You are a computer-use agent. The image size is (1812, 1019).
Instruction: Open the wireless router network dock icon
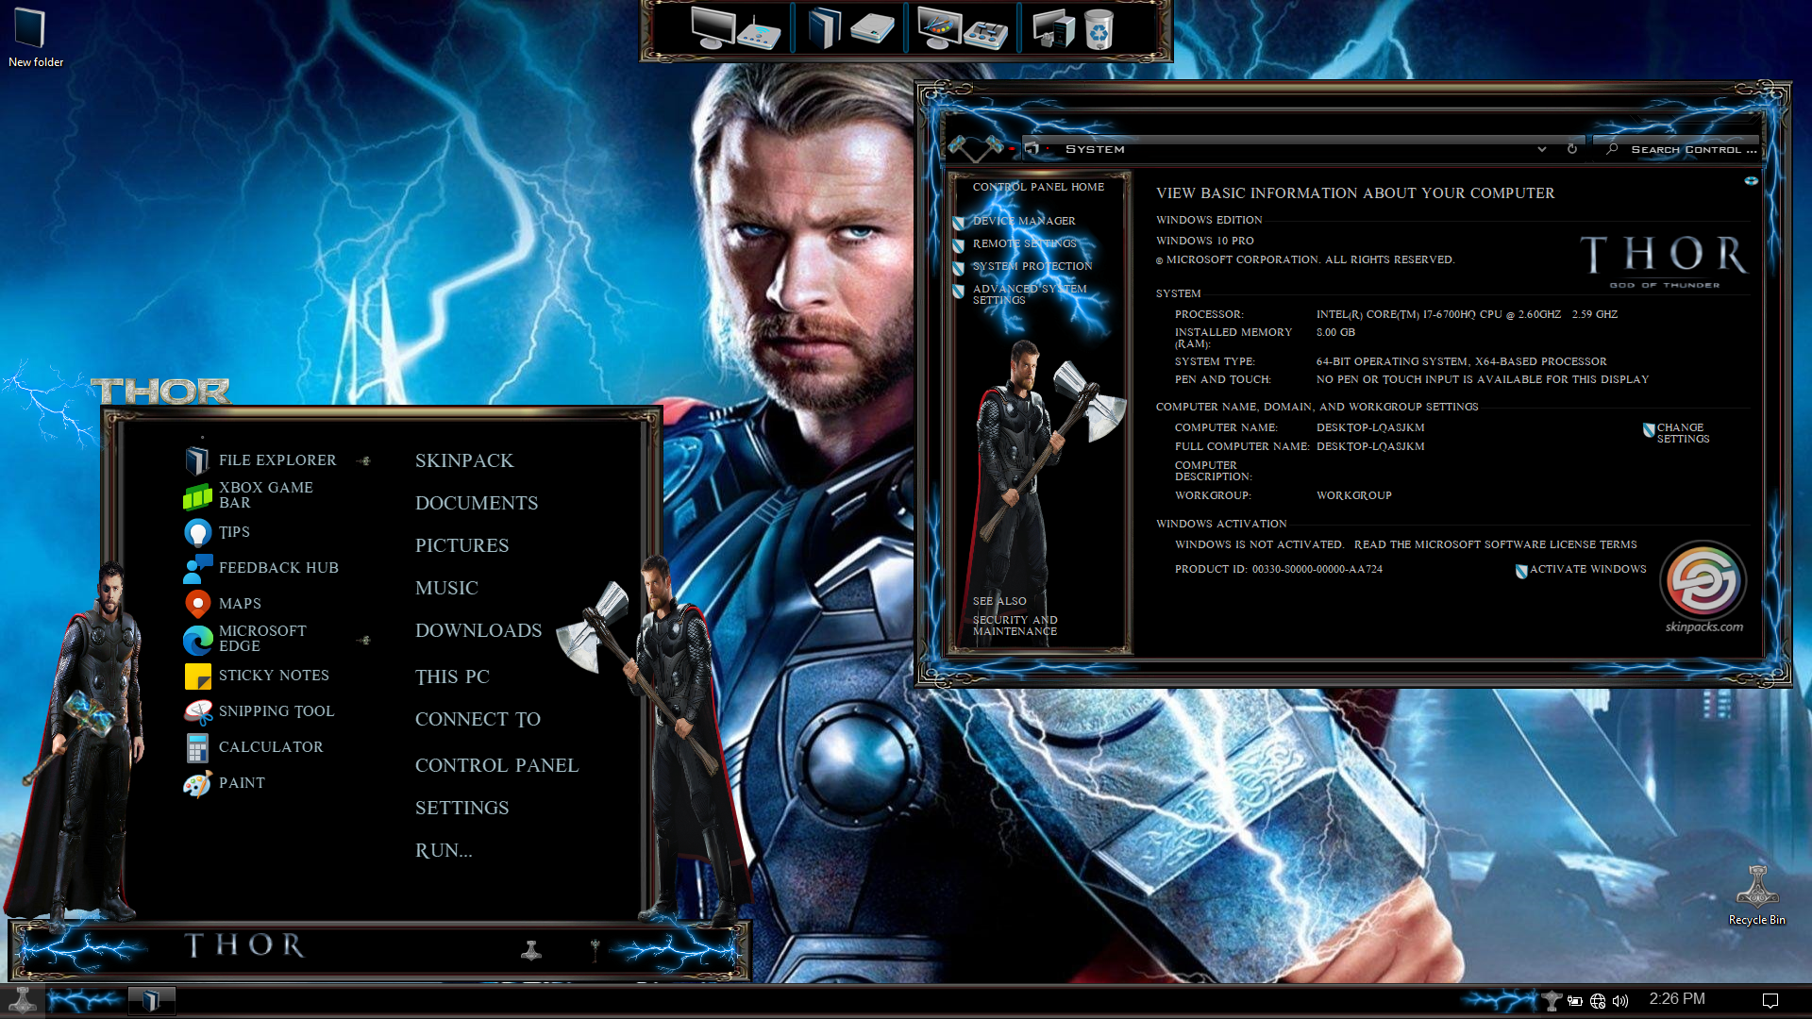(759, 33)
